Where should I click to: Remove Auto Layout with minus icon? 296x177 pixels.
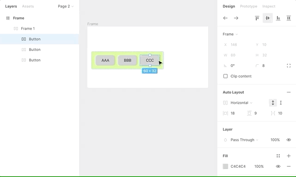(289, 92)
